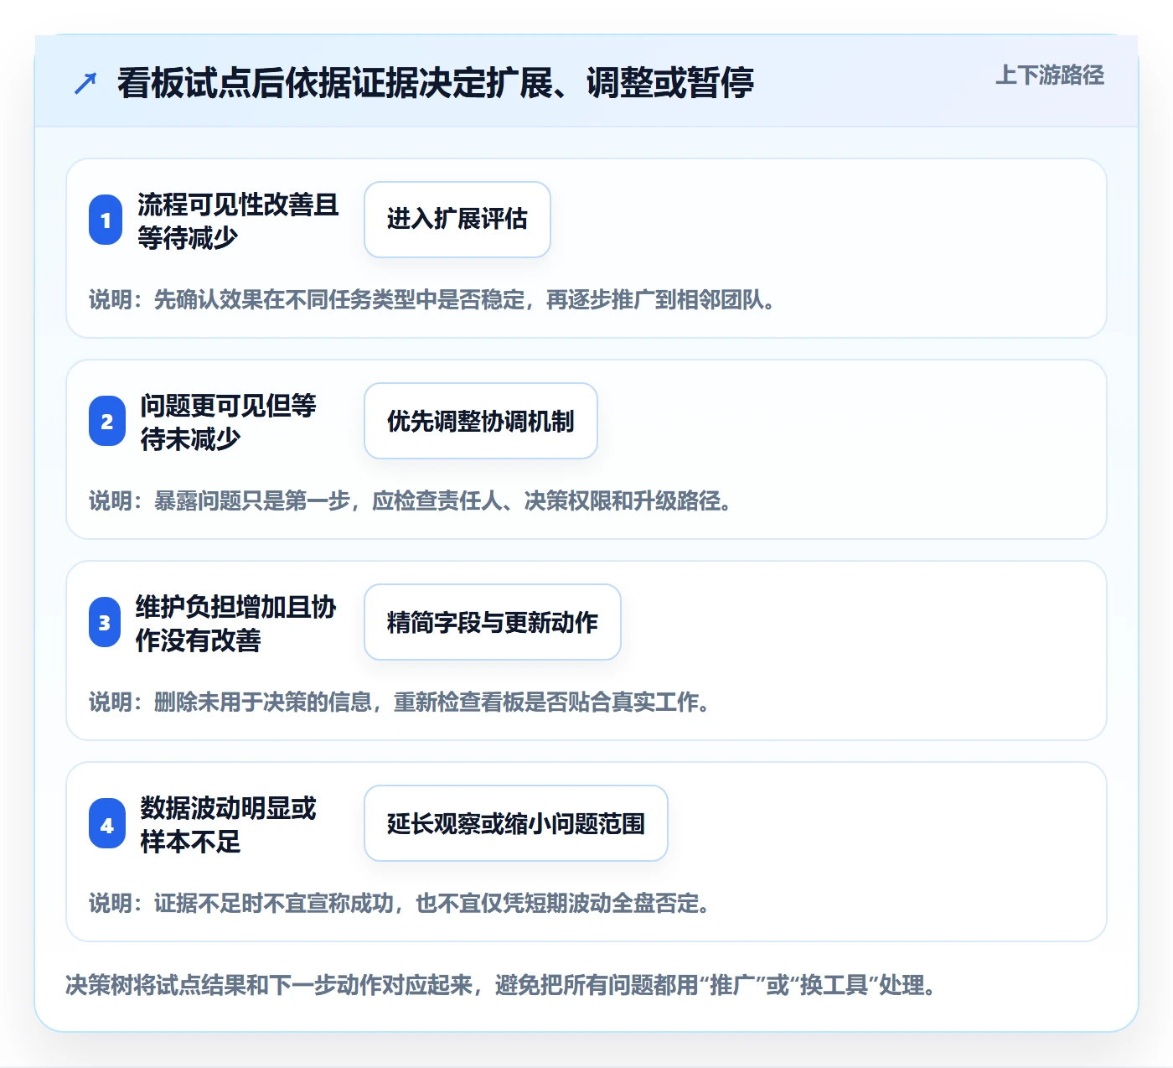Click the condition text 维护负担增加且协作没有改善

(235, 623)
